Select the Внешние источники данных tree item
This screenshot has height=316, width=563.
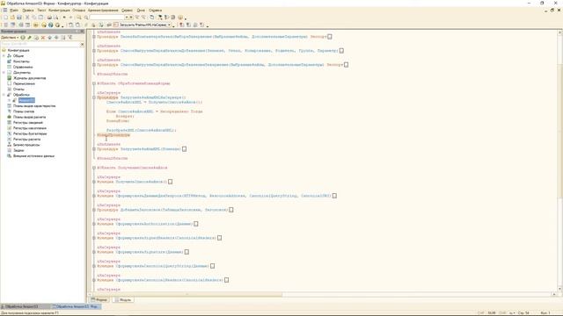click(33, 156)
